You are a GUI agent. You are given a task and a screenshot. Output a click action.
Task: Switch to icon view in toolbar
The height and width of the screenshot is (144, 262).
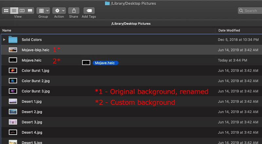(6, 10)
